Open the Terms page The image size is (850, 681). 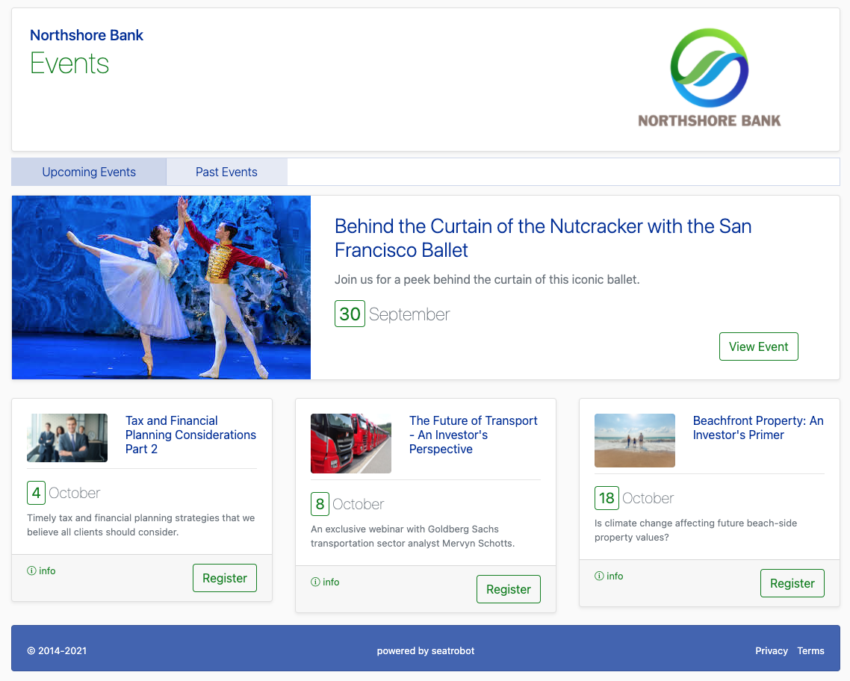pyautogui.click(x=810, y=650)
